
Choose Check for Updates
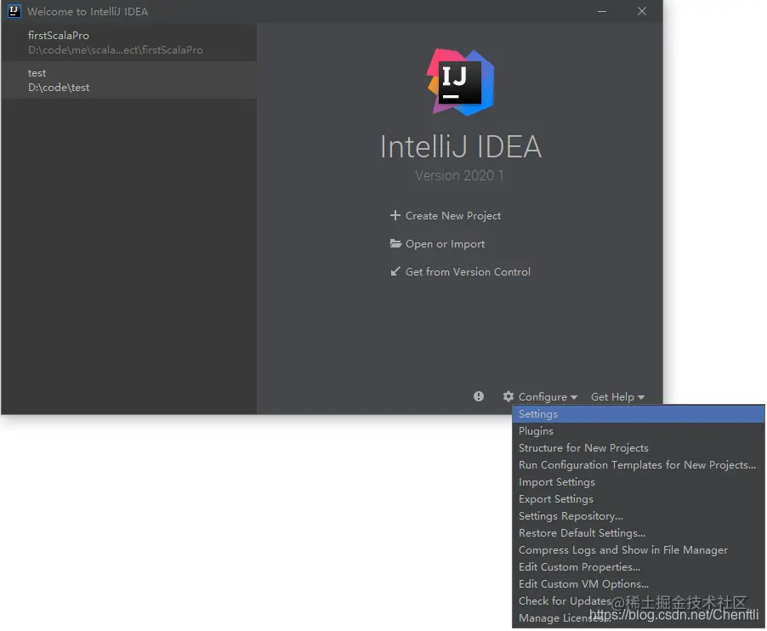pyautogui.click(x=639, y=600)
